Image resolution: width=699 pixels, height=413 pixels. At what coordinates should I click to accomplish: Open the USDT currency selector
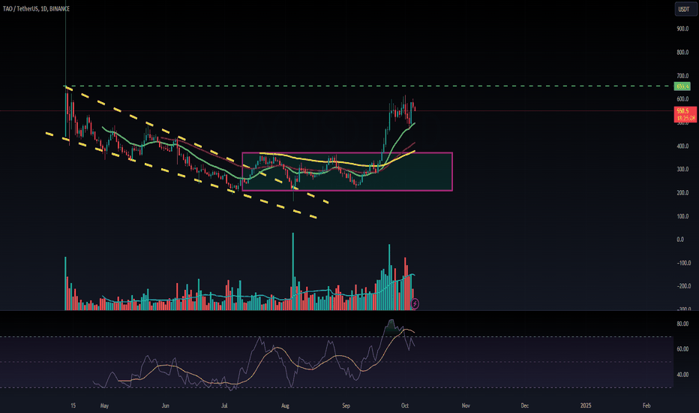coord(685,9)
